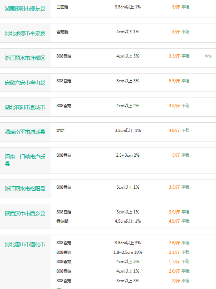216x289 pixels.
Task: Open the 安徽六安市霍山县 region link
Action: 25,82
